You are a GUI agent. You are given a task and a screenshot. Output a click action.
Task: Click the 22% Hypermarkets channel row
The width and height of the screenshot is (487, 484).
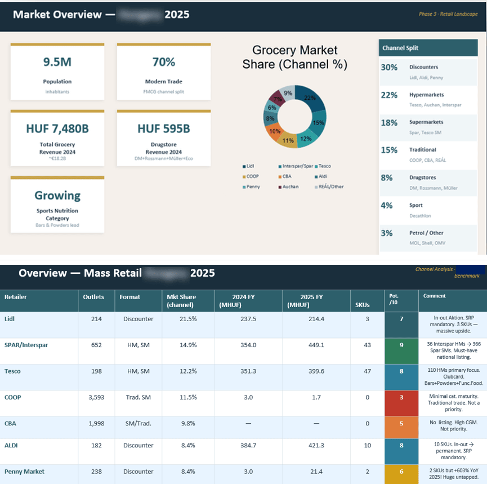[428, 100]
